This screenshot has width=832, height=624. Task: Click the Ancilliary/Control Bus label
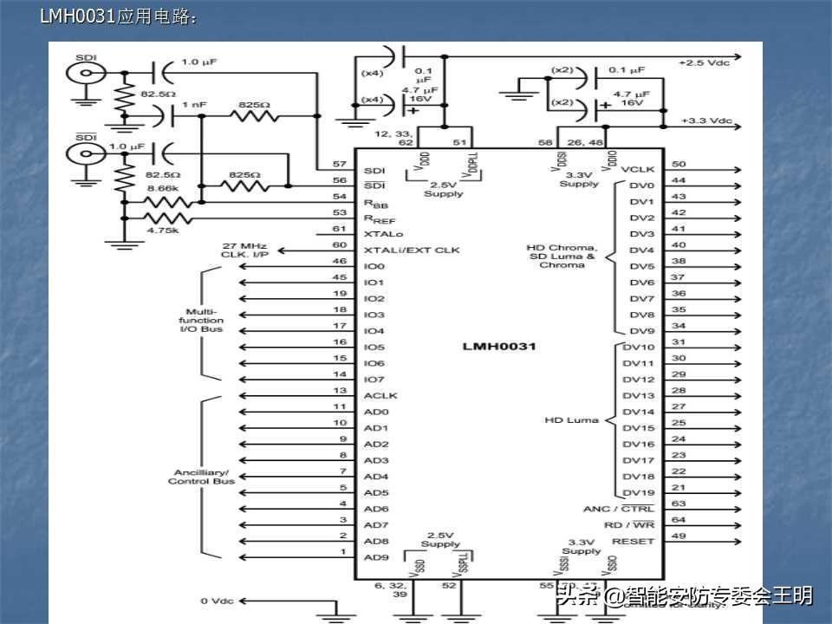coord(201,476)
